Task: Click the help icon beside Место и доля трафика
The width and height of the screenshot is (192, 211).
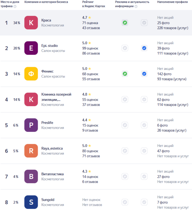Action: click(15, 6)
